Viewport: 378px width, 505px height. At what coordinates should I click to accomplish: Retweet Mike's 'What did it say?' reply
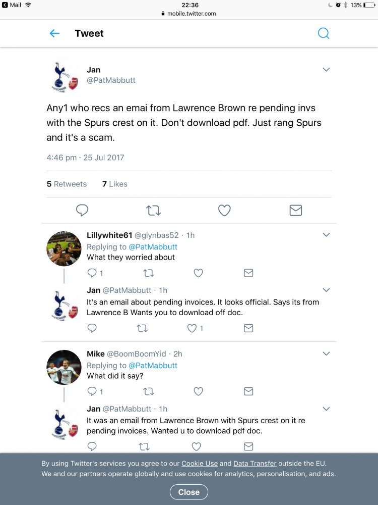coord(149,391)
